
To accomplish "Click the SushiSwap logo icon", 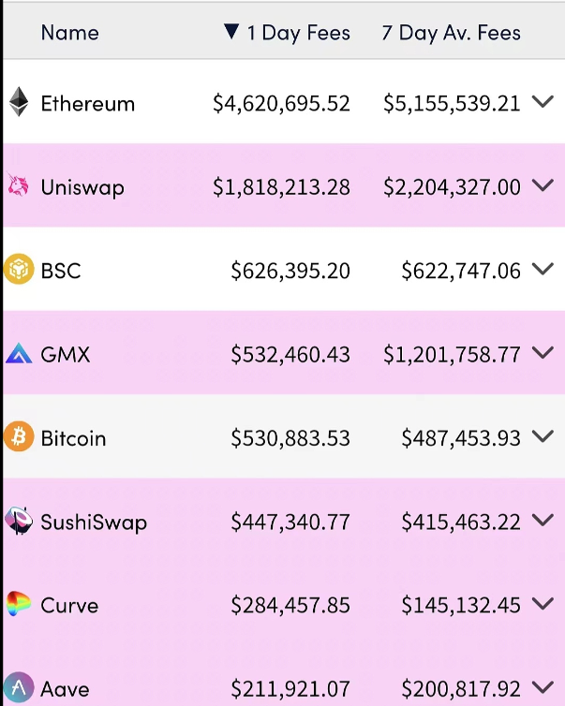I will point(19,521).
